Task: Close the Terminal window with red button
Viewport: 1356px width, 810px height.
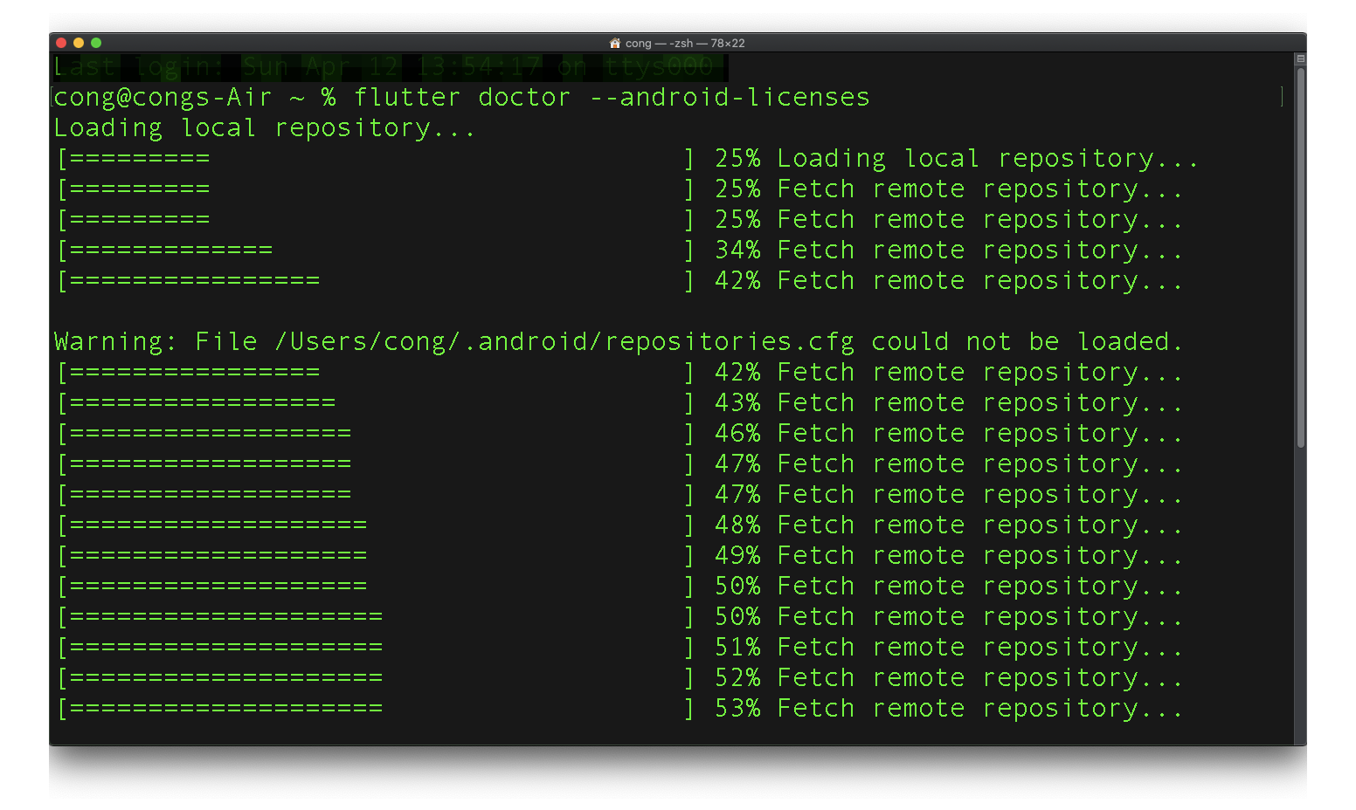Action: click(61, 43)
